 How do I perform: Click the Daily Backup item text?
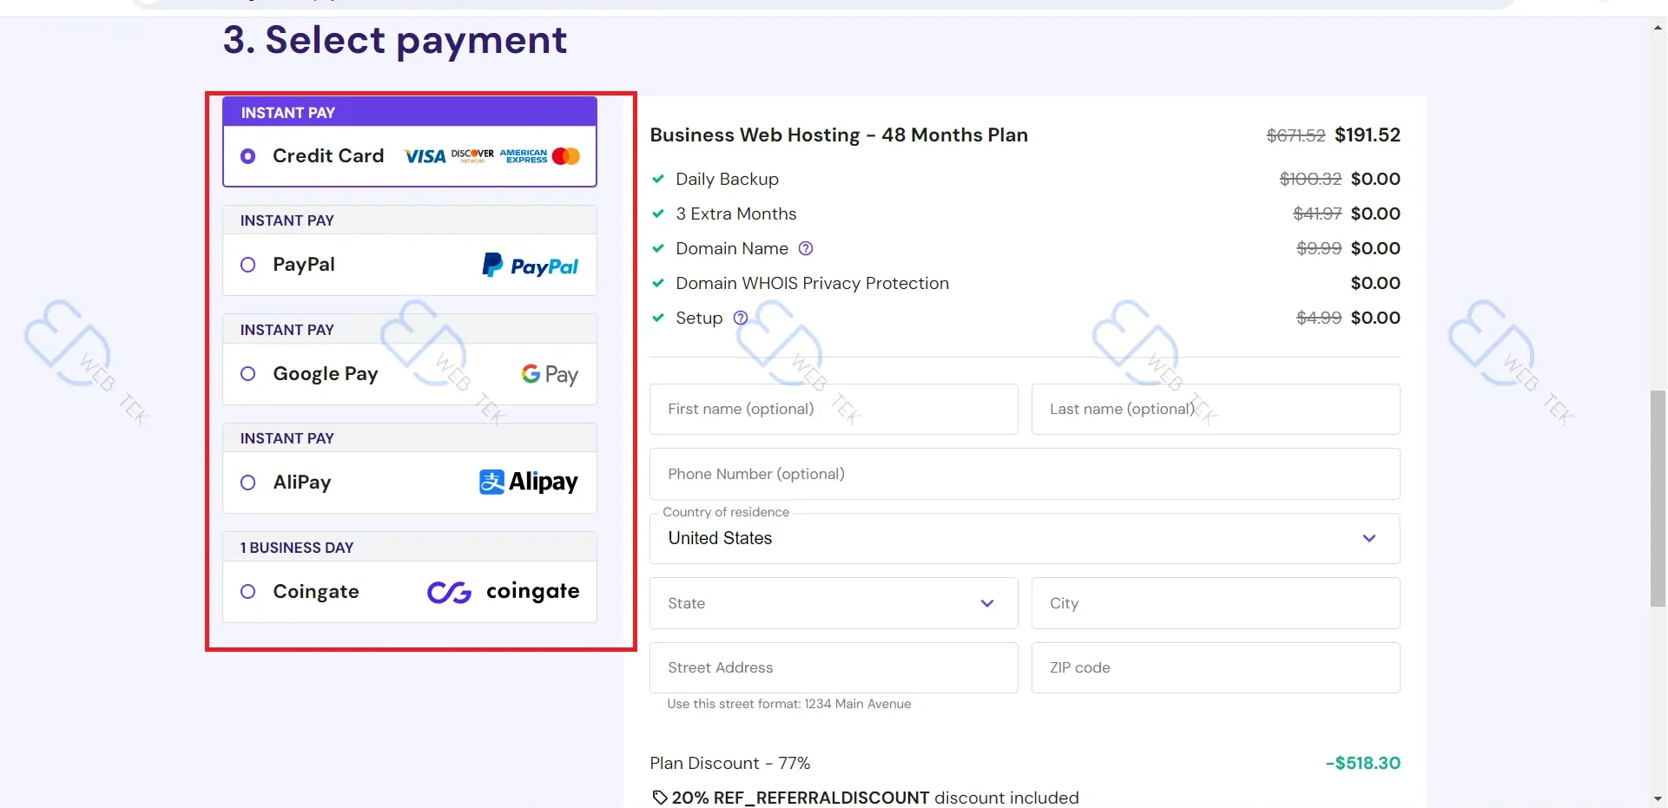click(x=728, y=179)
